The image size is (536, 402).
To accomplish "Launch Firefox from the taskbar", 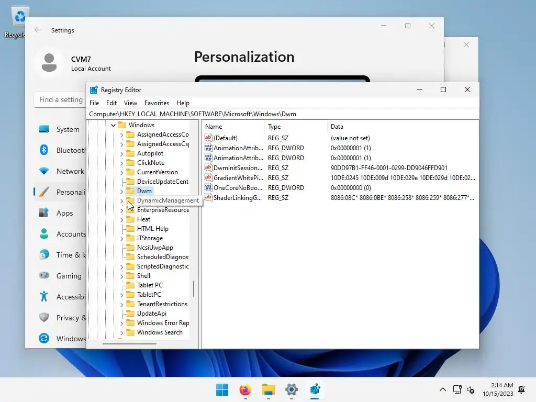I will pos(245,389).
